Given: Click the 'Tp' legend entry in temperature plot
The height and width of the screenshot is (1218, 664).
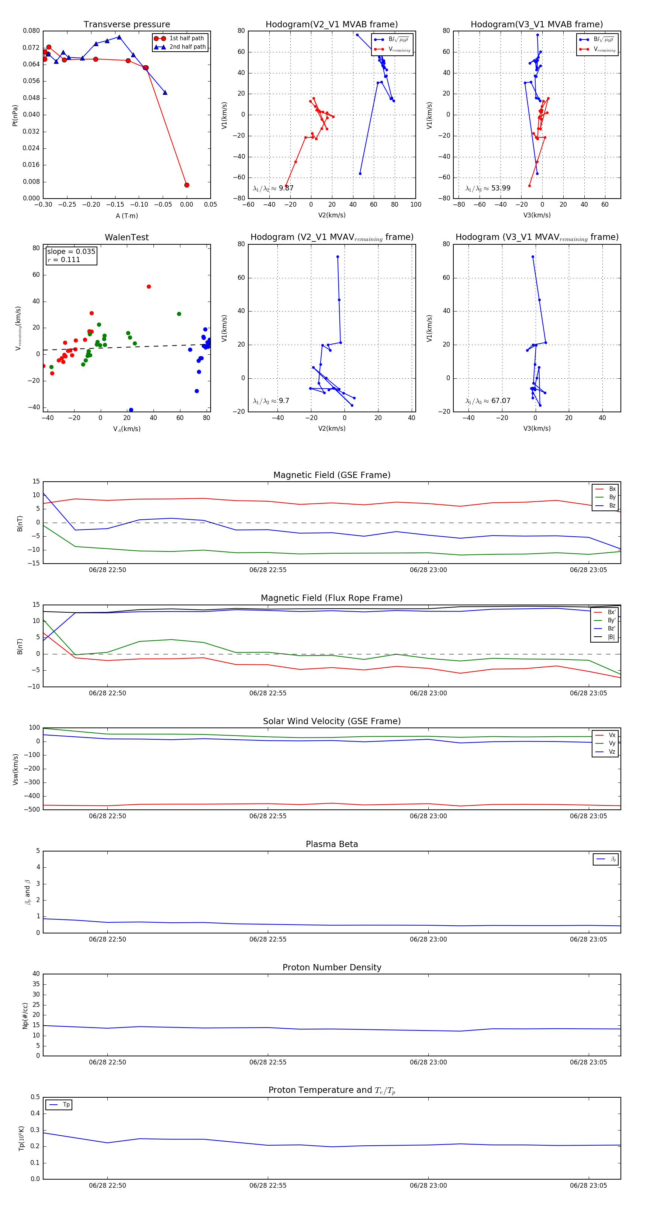Looking at the screenshot, I should click(x=59, y=1105).
